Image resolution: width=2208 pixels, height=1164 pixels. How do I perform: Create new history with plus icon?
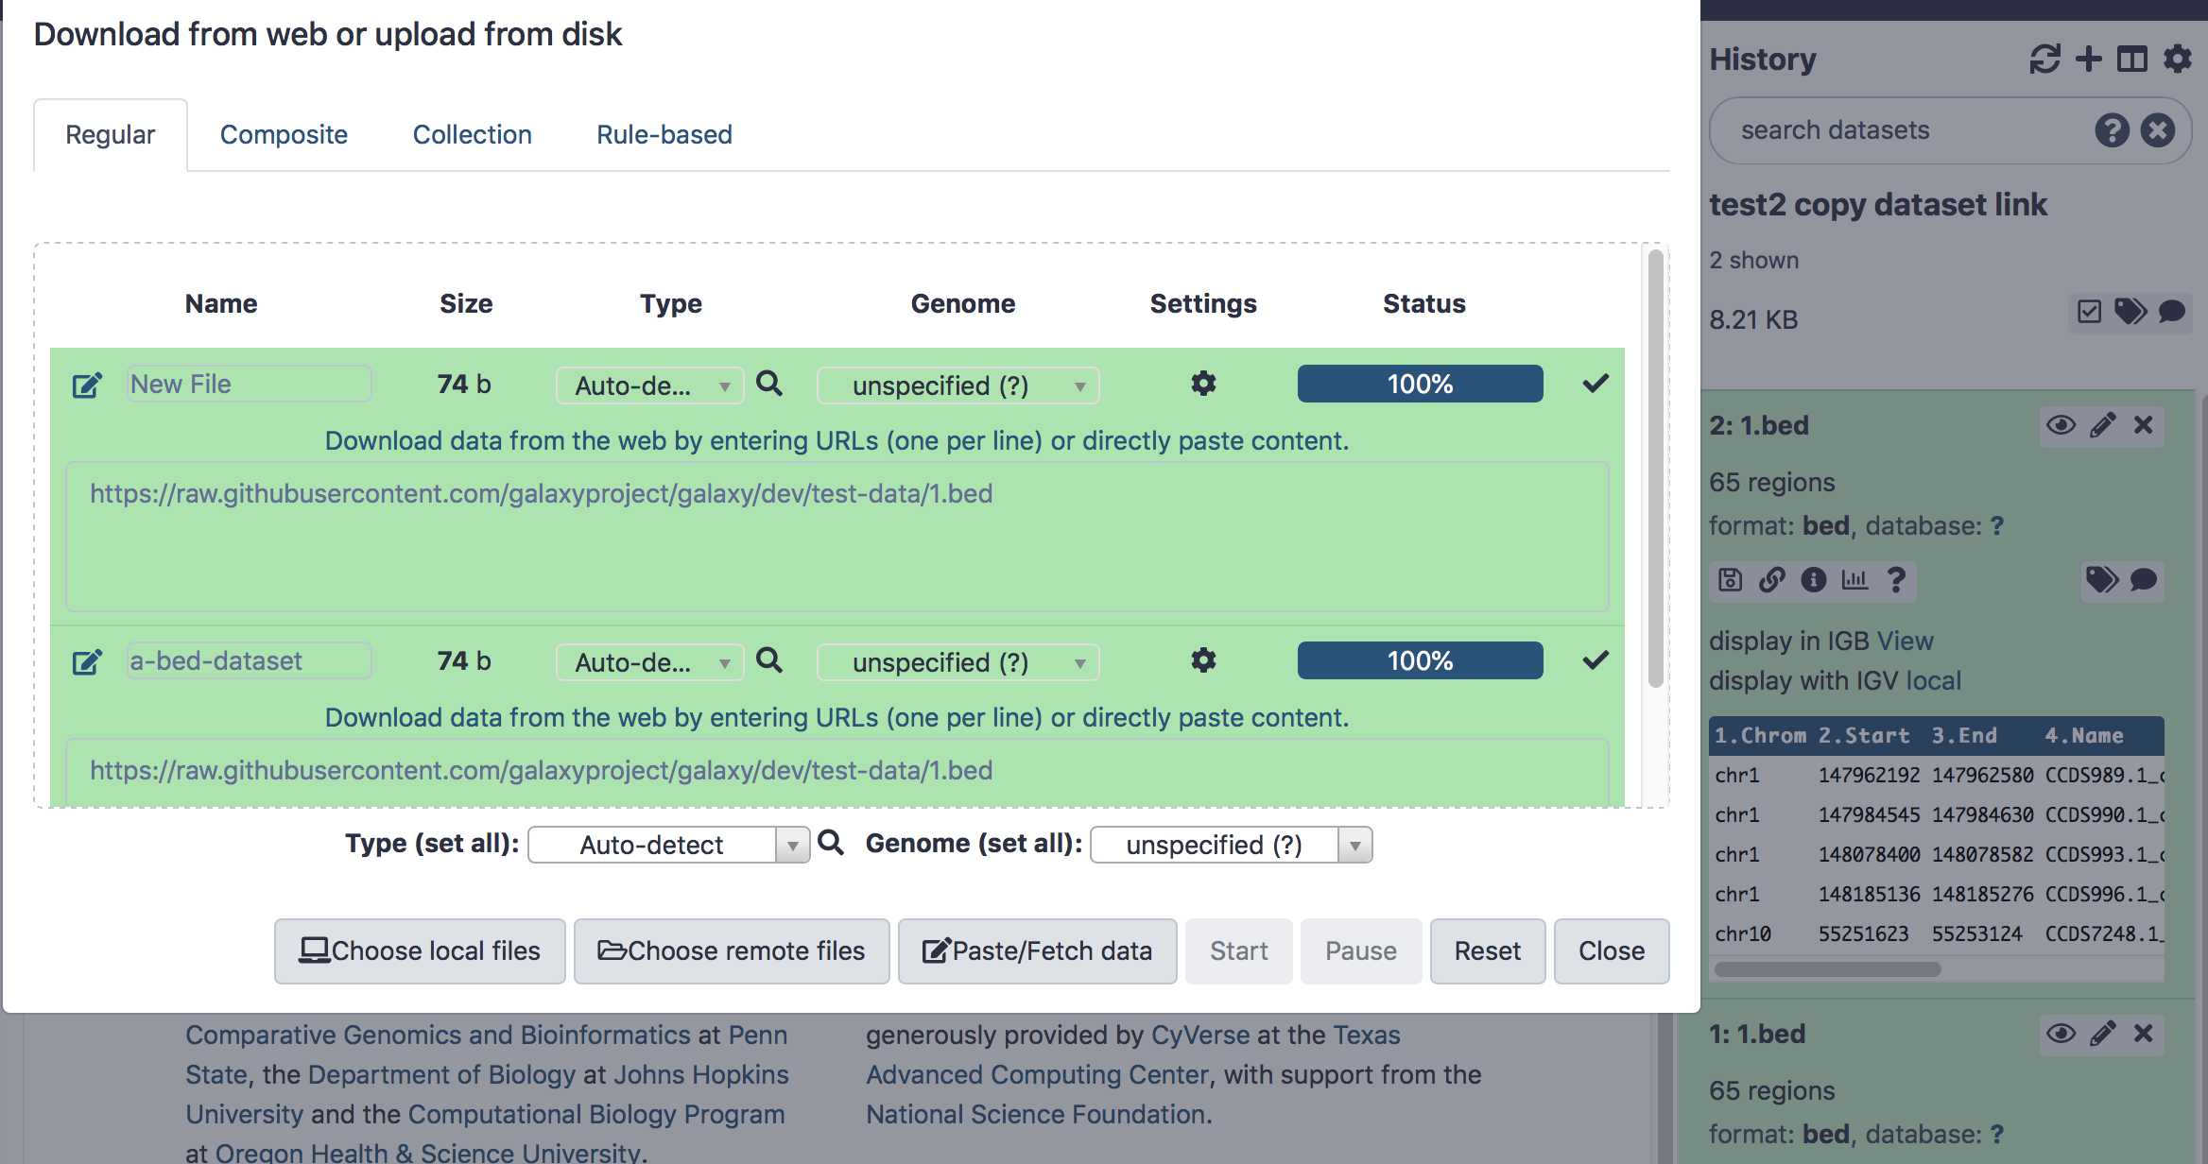click(2088, 60)
